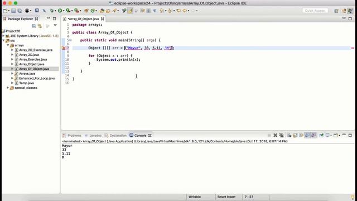Run the program with green Run button
Screen dimensions: 357x201
tap(60, 11)
